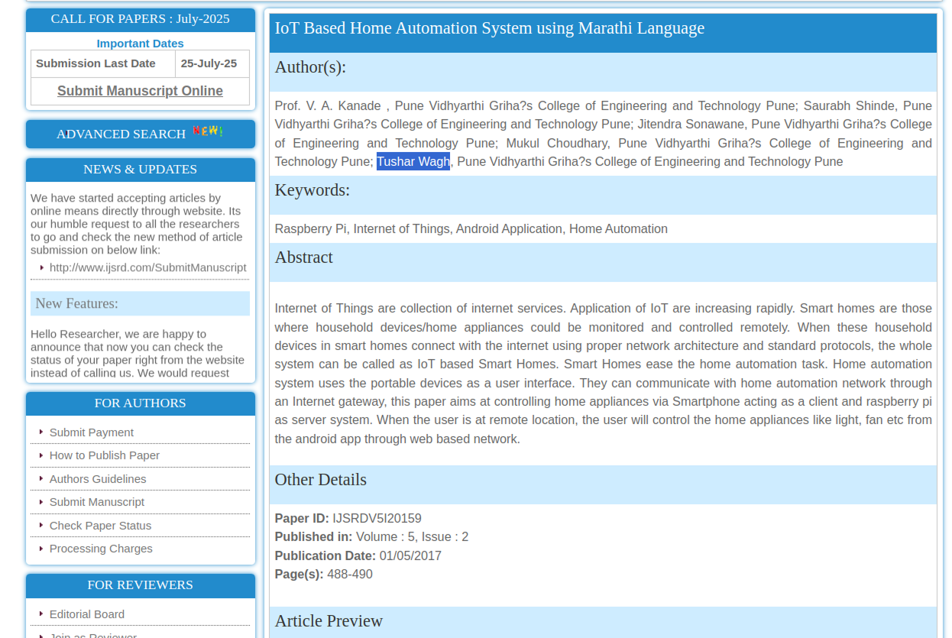This screenshot has width=952, height=638.
Task: Click the For Reviewers panel header
Action: (140, 585)
